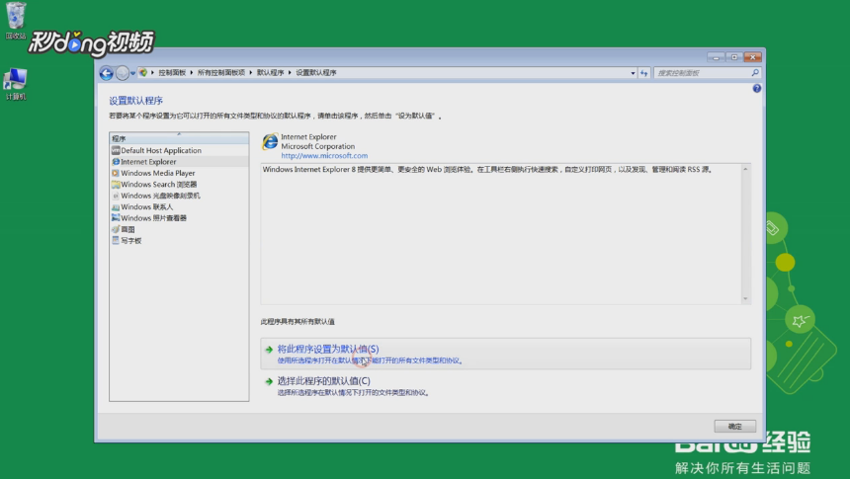Click the large Internet Explorer logo
The height and width of the screenshot is (479, 850).
tap(270, 142)
